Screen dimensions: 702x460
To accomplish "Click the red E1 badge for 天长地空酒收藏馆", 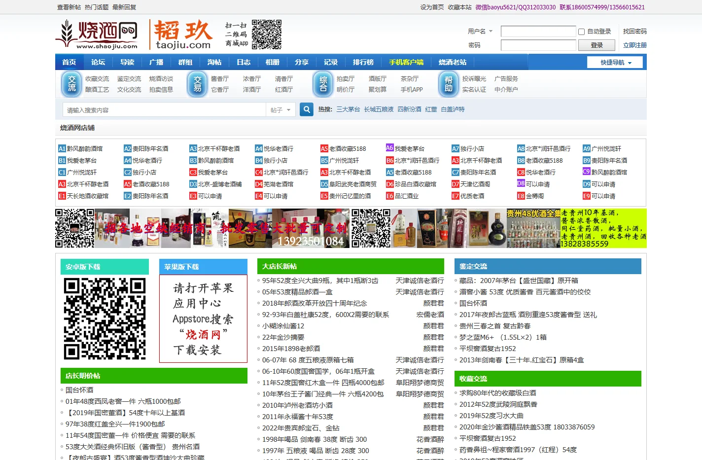I will point(62,196).
